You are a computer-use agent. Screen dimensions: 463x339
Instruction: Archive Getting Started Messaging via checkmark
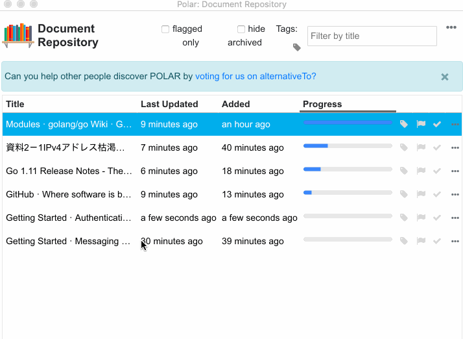[437, 241]
